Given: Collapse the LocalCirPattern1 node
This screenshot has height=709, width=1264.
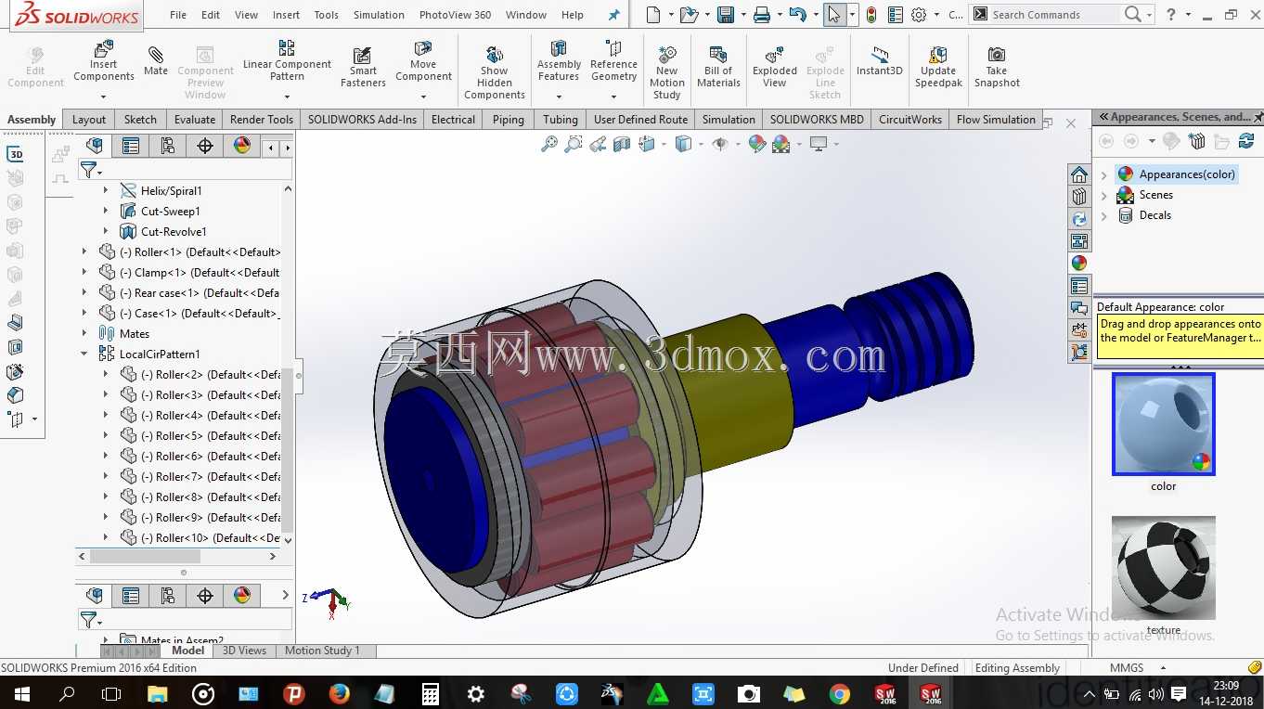Looking at the screenshot, I should (84, 354).
